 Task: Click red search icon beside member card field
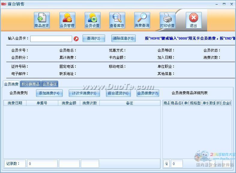(76, 39)
